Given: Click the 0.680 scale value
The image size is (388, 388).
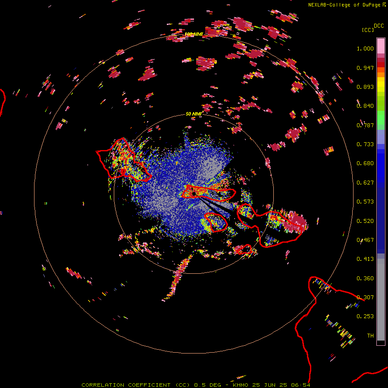Looking at the screenshot, I should [x=365, y=163].
